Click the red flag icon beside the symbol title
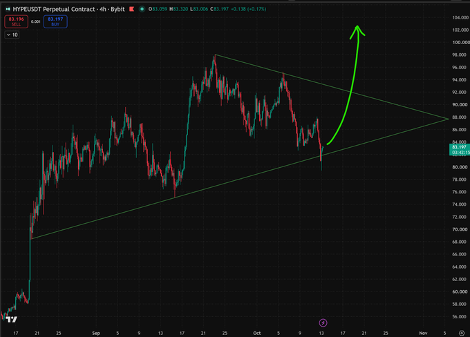The width and height of the screenshot is (470, 337). click(x=131, y=9)
